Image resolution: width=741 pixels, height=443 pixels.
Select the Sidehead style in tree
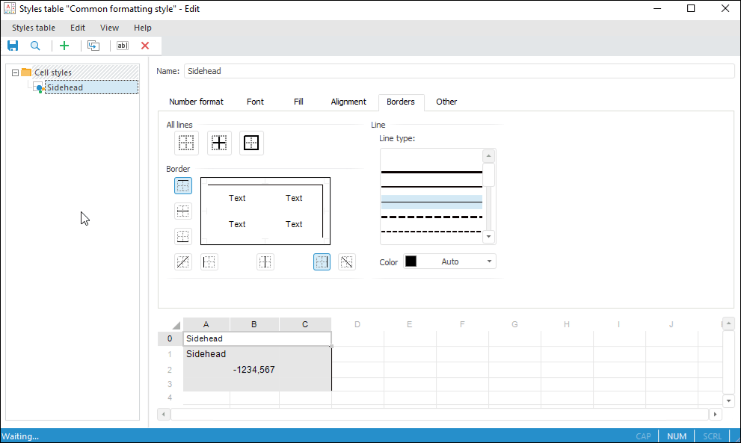(64, 87)
